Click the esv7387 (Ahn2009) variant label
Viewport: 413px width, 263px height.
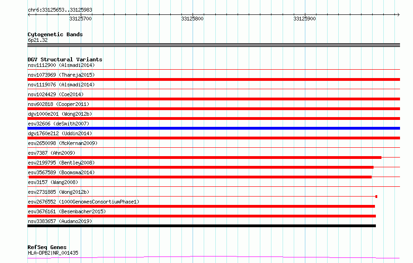coord(52,153)
